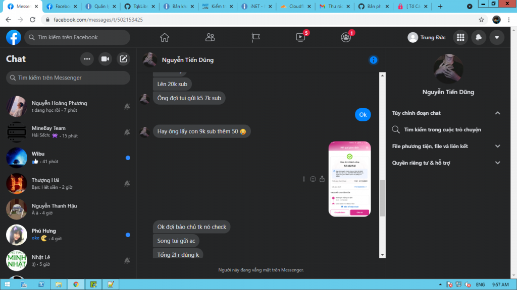Open the Groups icon with notification badge
Viewport: 517px width, 290px height.
click(x=346, y=37)
